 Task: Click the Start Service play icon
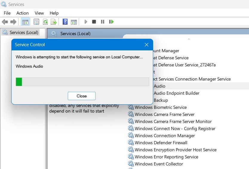(x=86, y=22)
